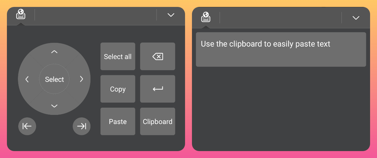Move cursor left with the left arrow
The height and width of the screenshot is (158, 377).
click(27, 79)
